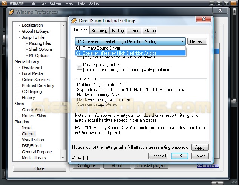
Task: Select Media Library under Plug-ins
Action: (34, 158)
